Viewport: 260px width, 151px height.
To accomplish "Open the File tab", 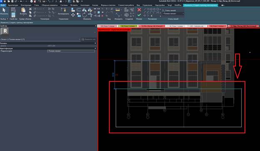I will pyautogui.click(x=2, y=5).
